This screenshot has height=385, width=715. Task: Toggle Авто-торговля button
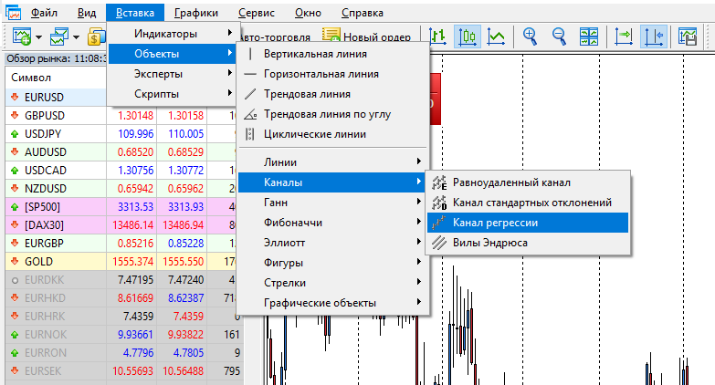point(275,37)
